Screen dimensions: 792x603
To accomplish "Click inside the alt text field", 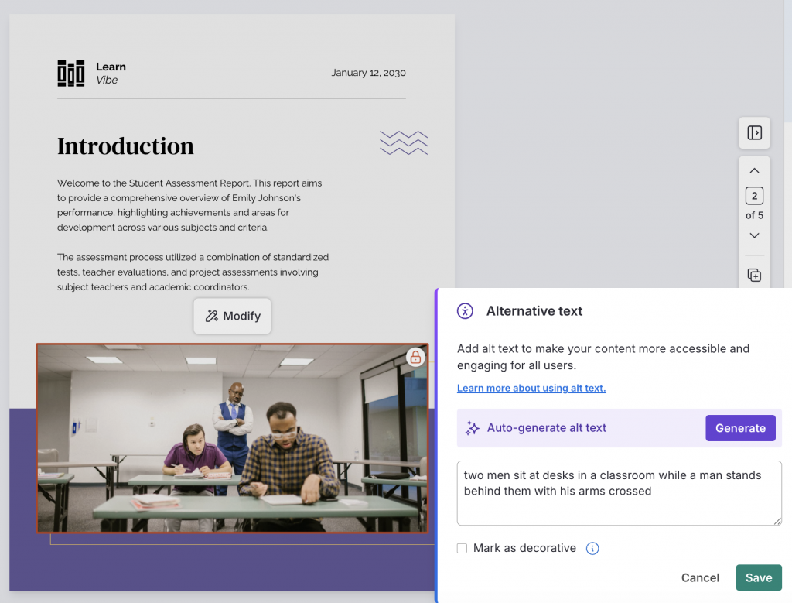I will click(x=619, y=493).
